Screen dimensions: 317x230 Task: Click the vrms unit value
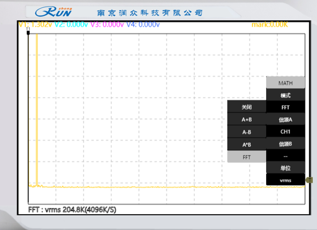click(285, 180)
